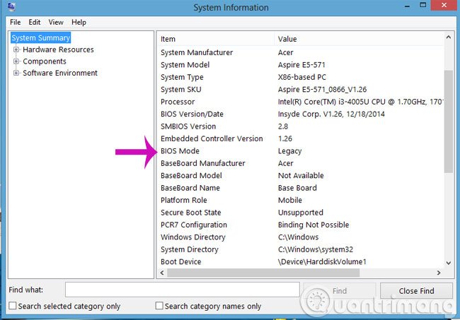Expand the Software Environment node
Image resolution: width=460 pixels, height=320 pixels.
coord(16,73)
